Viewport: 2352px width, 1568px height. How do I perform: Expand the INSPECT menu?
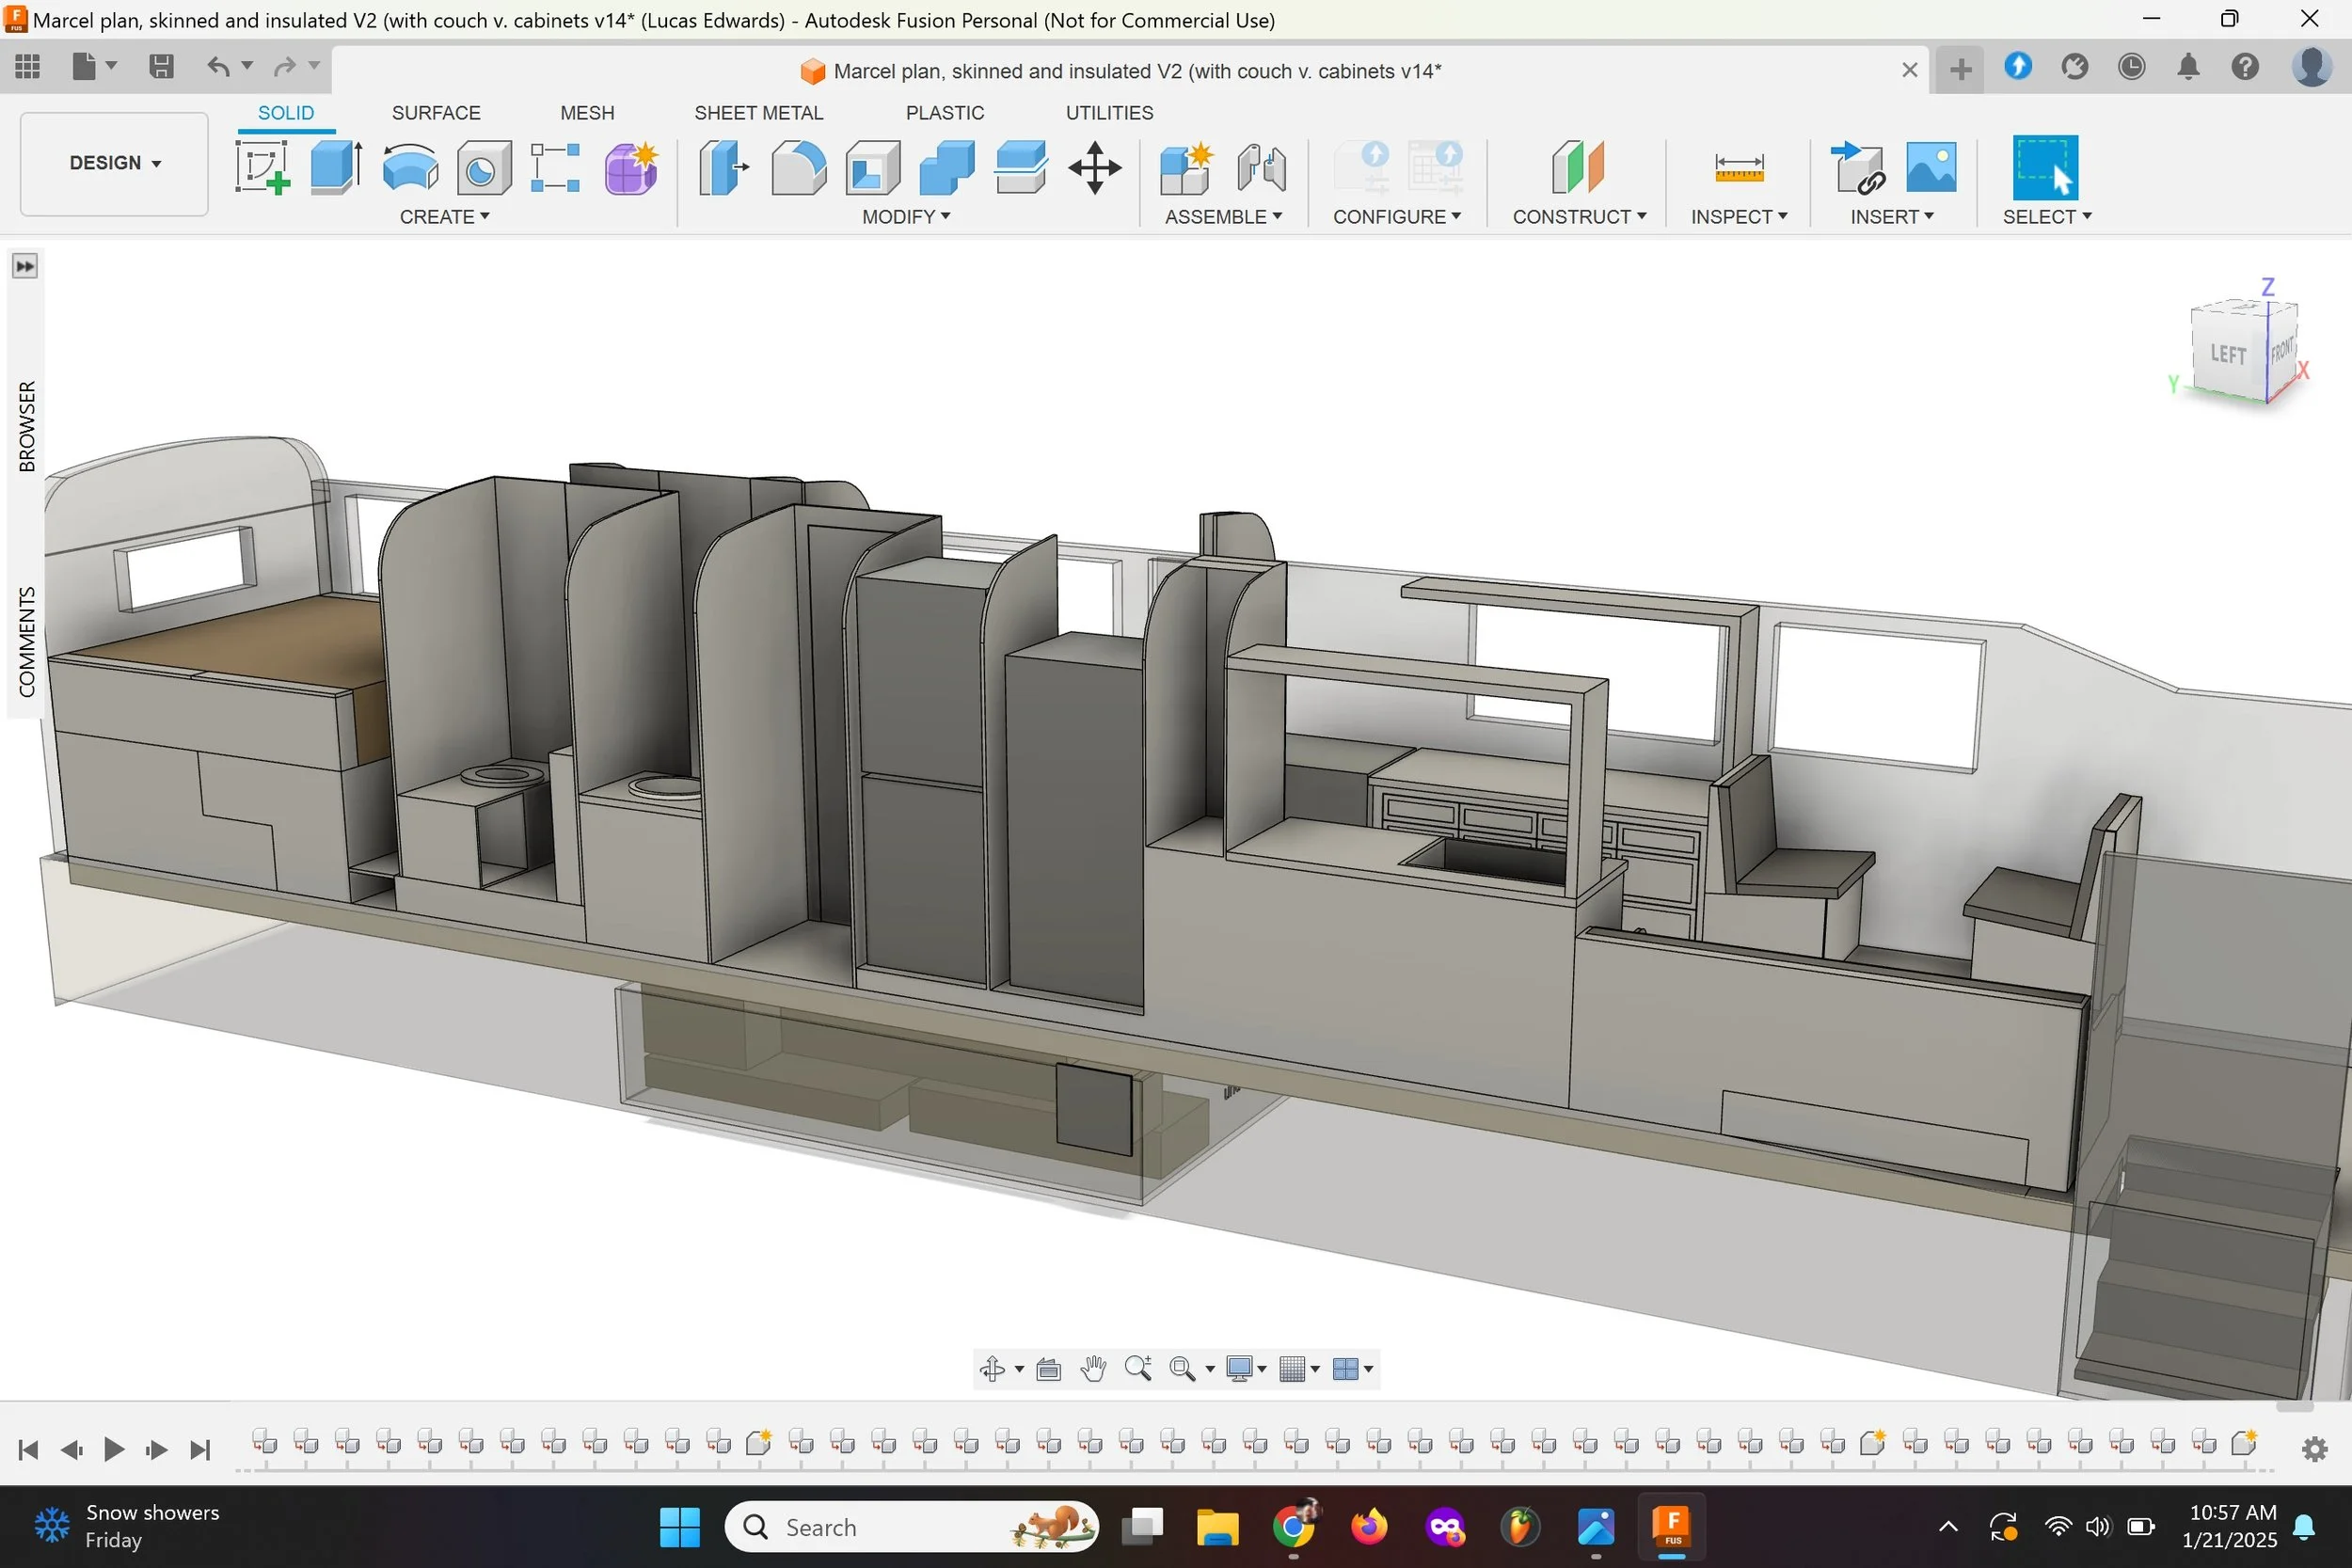[1739, 216]
